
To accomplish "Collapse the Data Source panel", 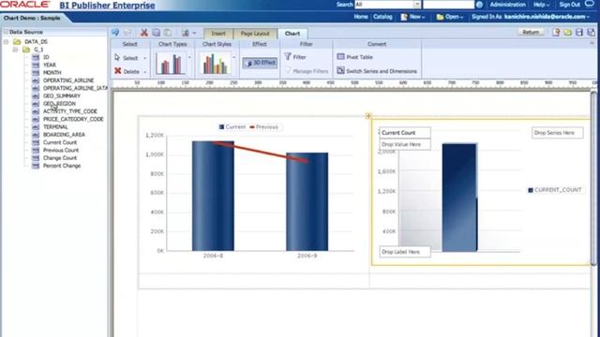I will tap(6, 32).
